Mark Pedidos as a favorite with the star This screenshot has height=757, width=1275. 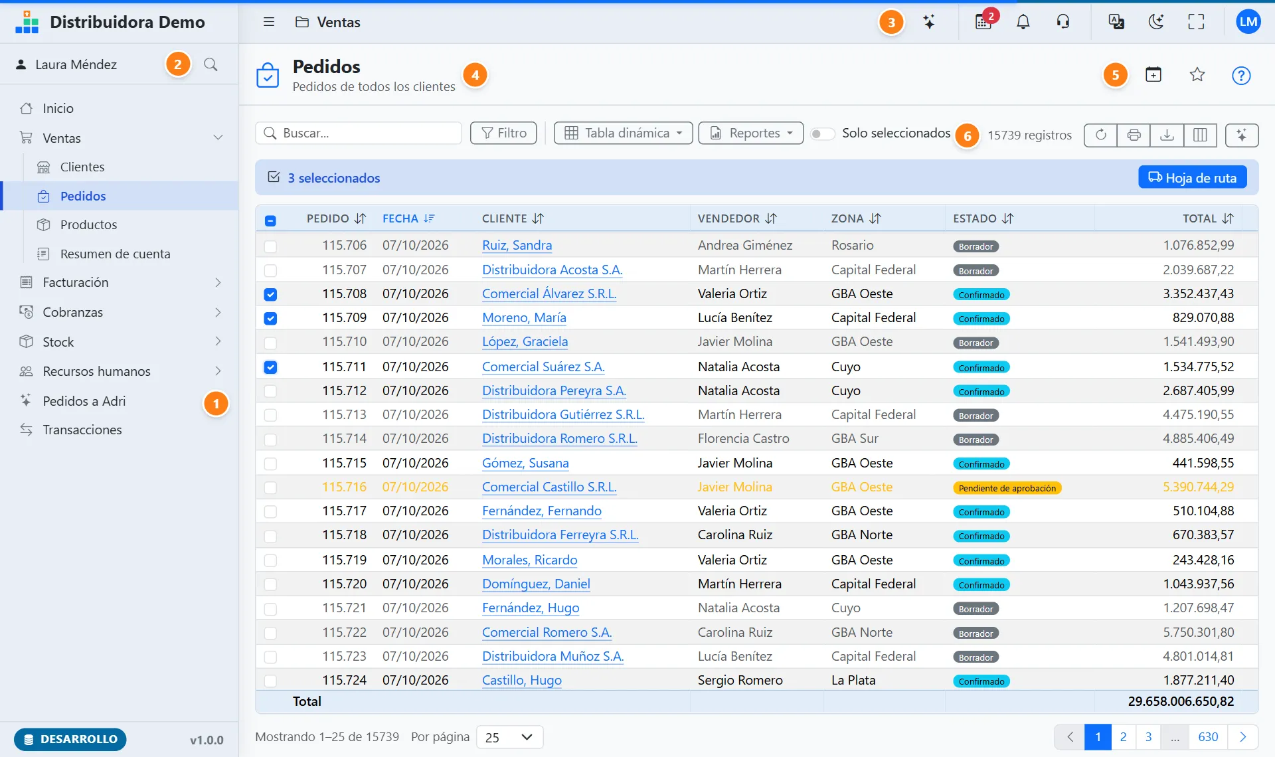(x=1197, y=74)
